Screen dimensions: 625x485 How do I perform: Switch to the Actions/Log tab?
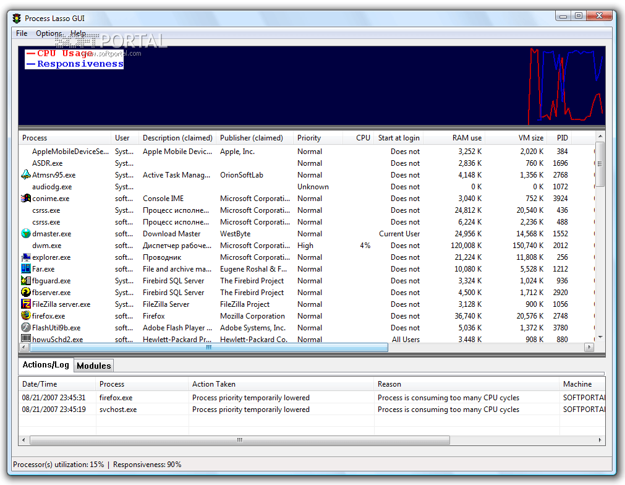46,364
